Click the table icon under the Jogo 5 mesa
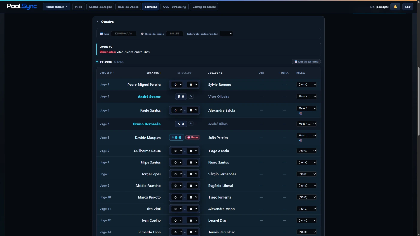Viewport: 420px width, 236px height. (x=300, y=140)
